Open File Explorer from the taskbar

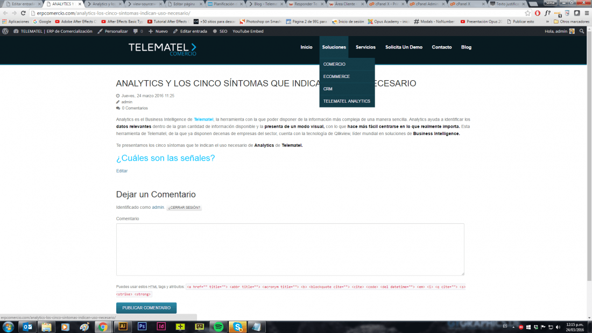[x=46, y=327]
